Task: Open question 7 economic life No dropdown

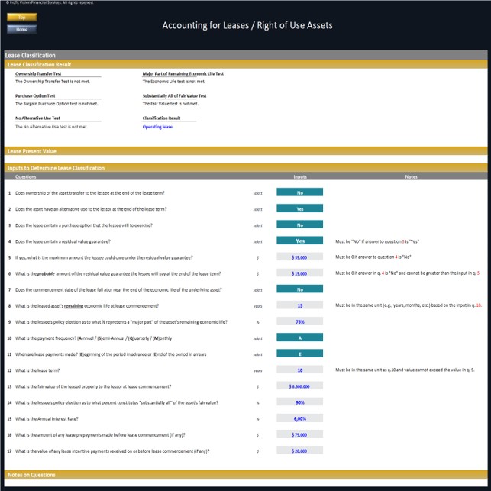Action: point(299,289)
